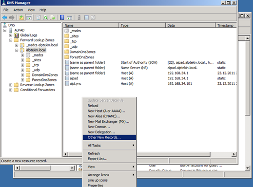253x187 pixels.
Task: Expand the _sites subfolder in tree
Action: pos(22,60)
